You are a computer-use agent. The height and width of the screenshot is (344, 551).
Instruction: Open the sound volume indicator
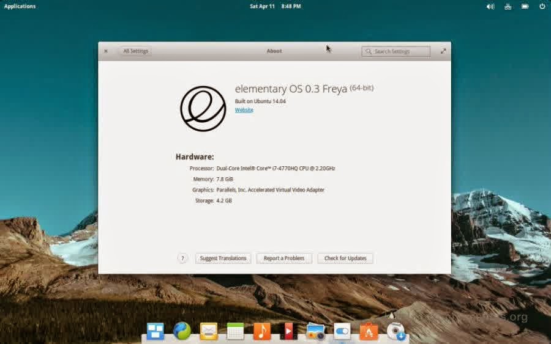490,6
